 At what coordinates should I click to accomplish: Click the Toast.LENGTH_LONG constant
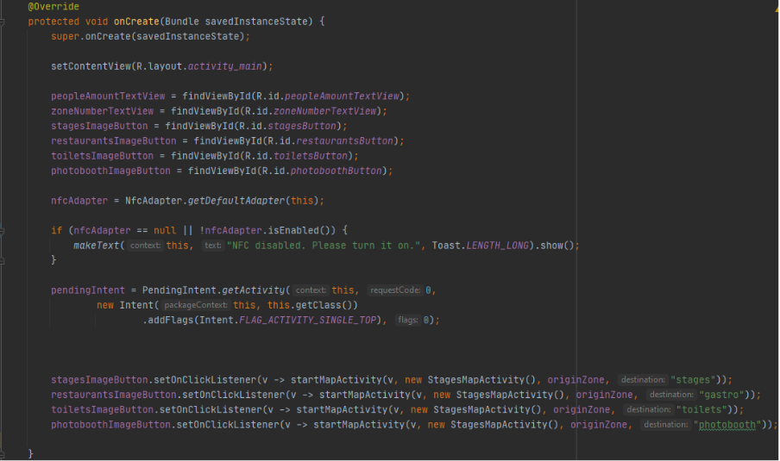coord(497,246)
